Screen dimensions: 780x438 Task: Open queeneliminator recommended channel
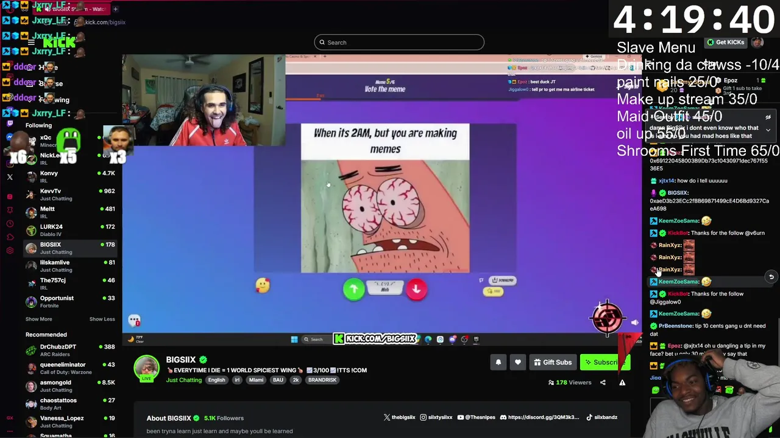(x=70, y=368)
